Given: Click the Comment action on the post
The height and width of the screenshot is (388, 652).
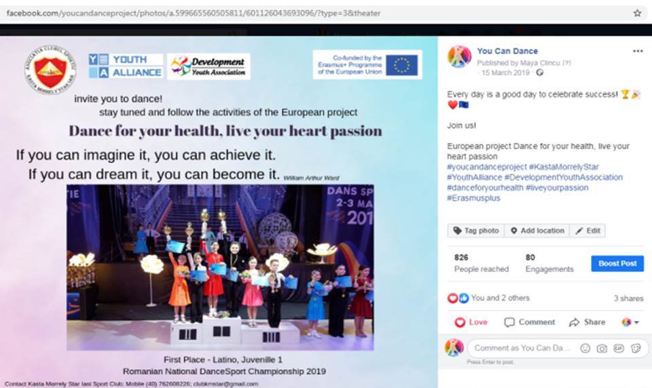Looking at the screenshot, I should (x=529, y=322).
